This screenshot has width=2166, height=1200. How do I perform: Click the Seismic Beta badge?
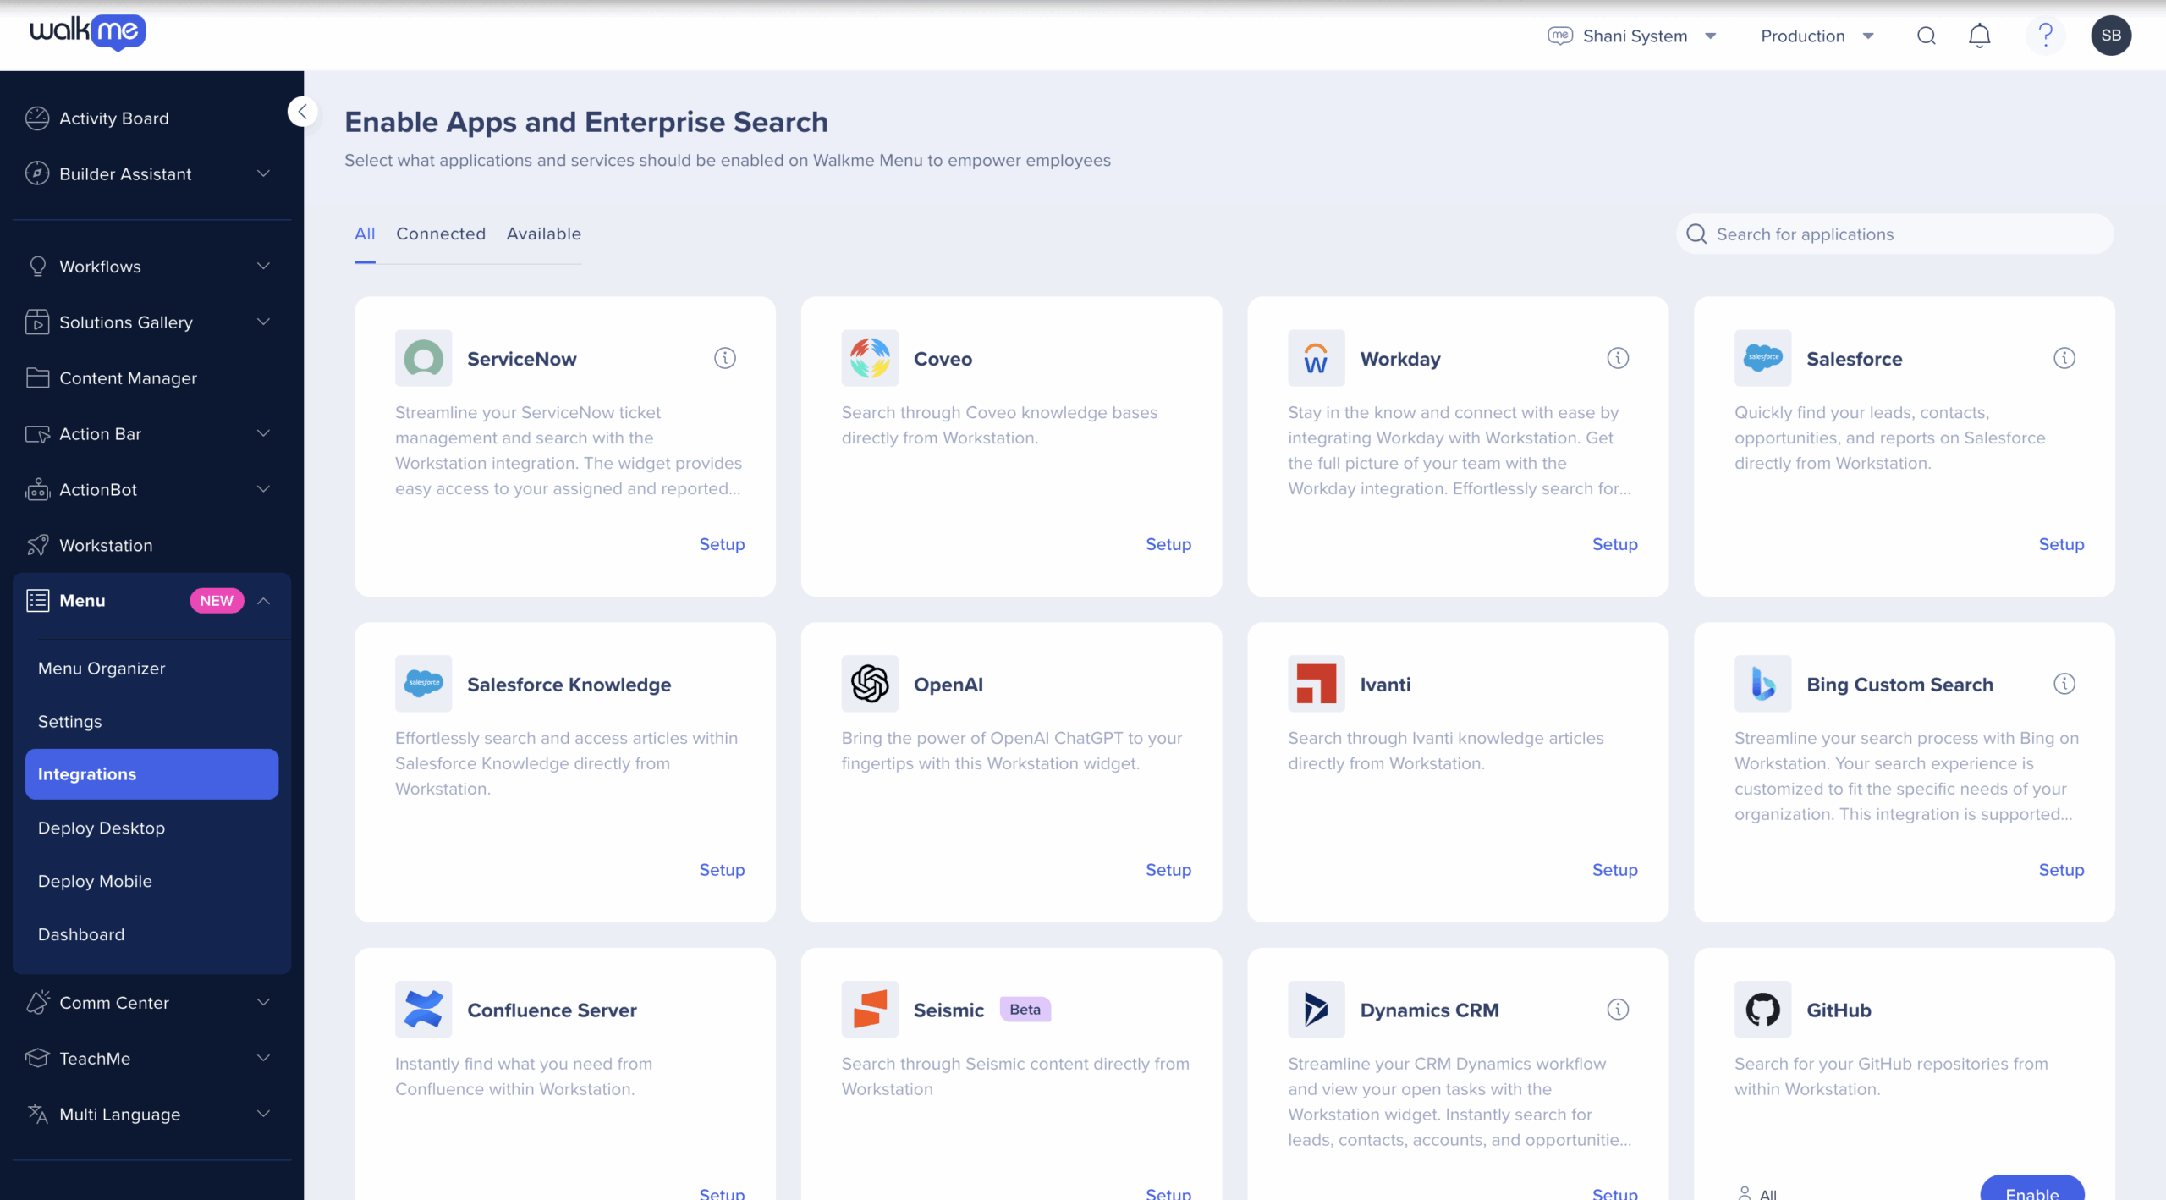tap(1025, 1010)
